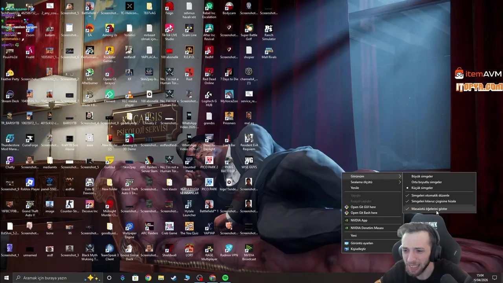The image size is (503, 283).
Task: Open the CurseForge desktop icon
Action: (x=30, y=141)
